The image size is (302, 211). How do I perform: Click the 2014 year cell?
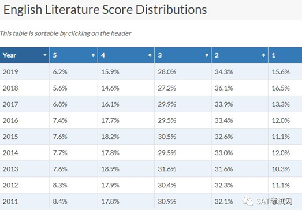24,153
